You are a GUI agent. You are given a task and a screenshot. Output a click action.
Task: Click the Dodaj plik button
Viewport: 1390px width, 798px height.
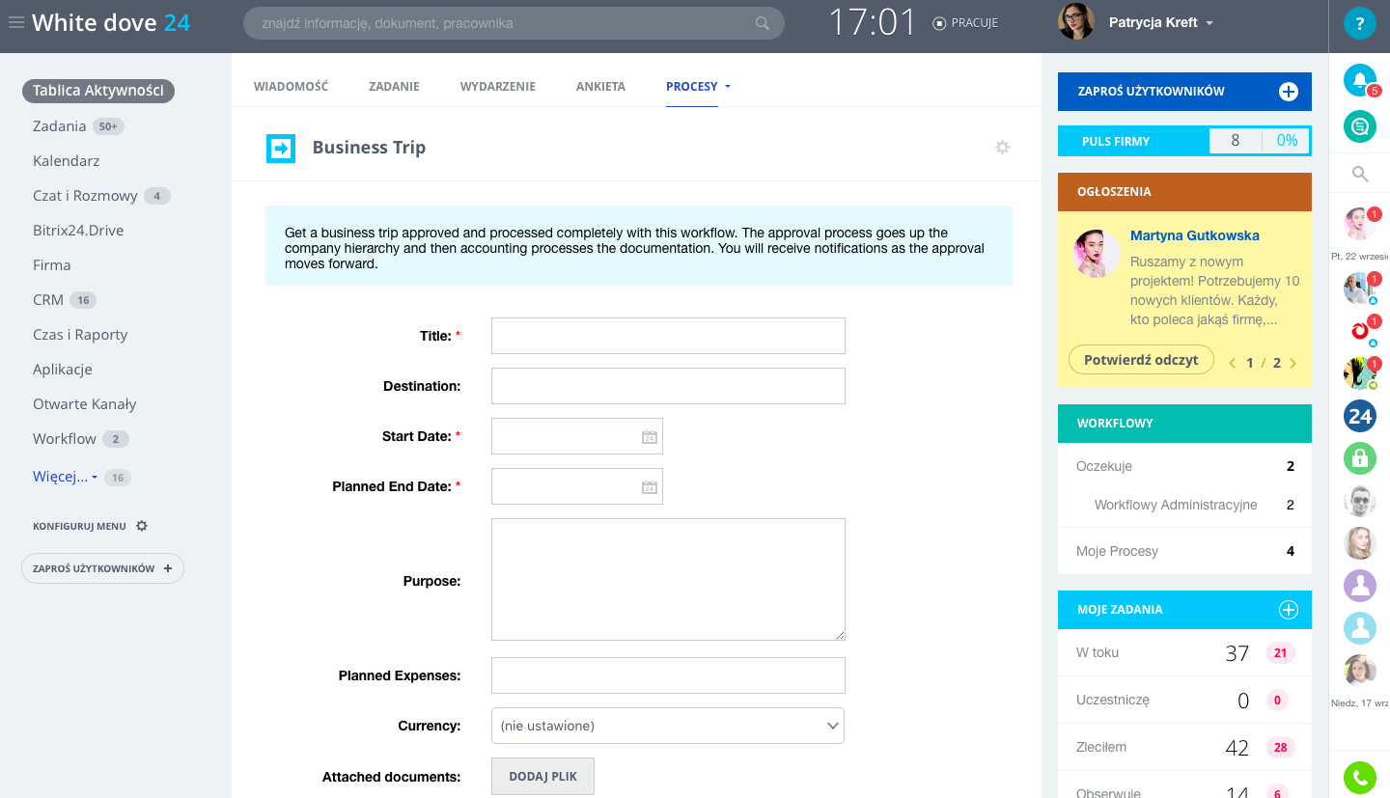click(542, 777)
